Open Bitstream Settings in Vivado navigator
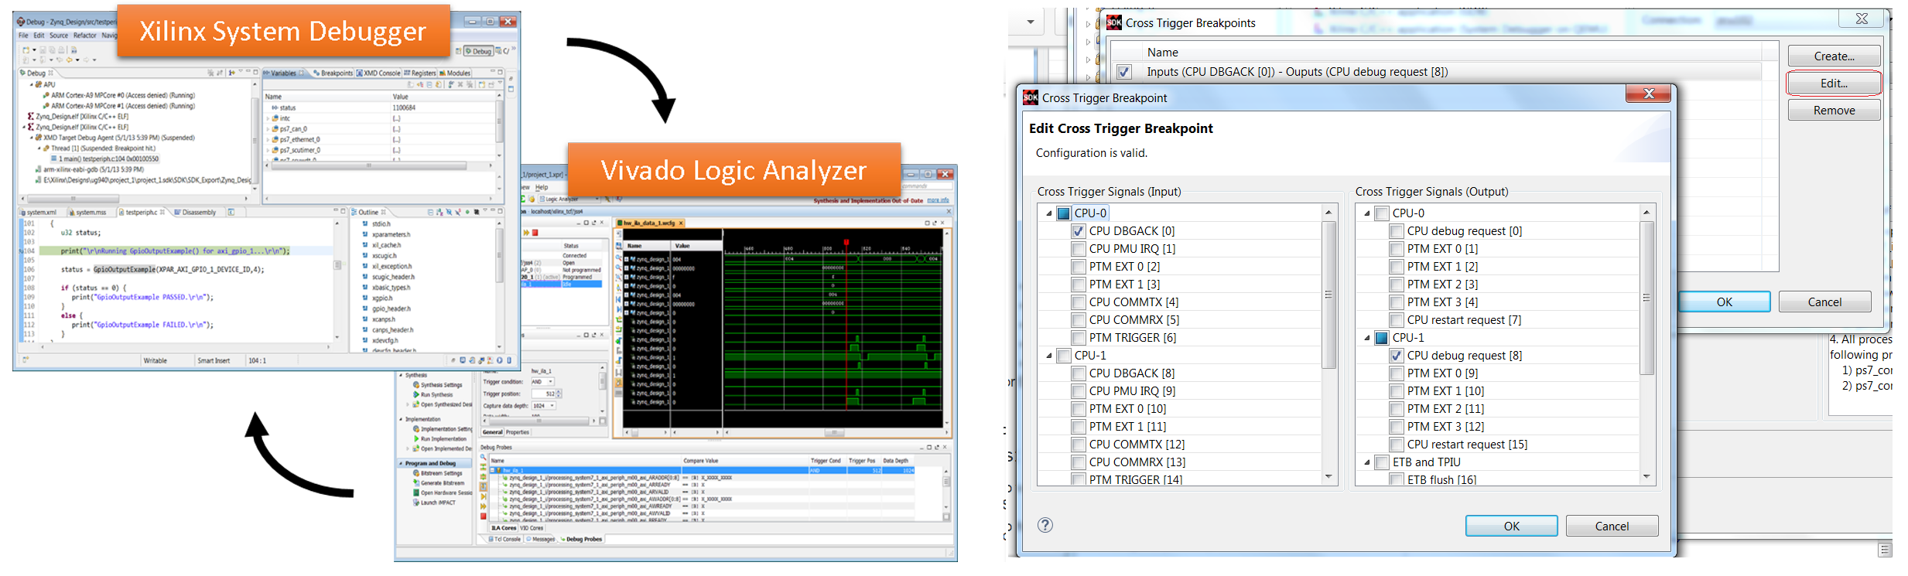 point(437,473)
